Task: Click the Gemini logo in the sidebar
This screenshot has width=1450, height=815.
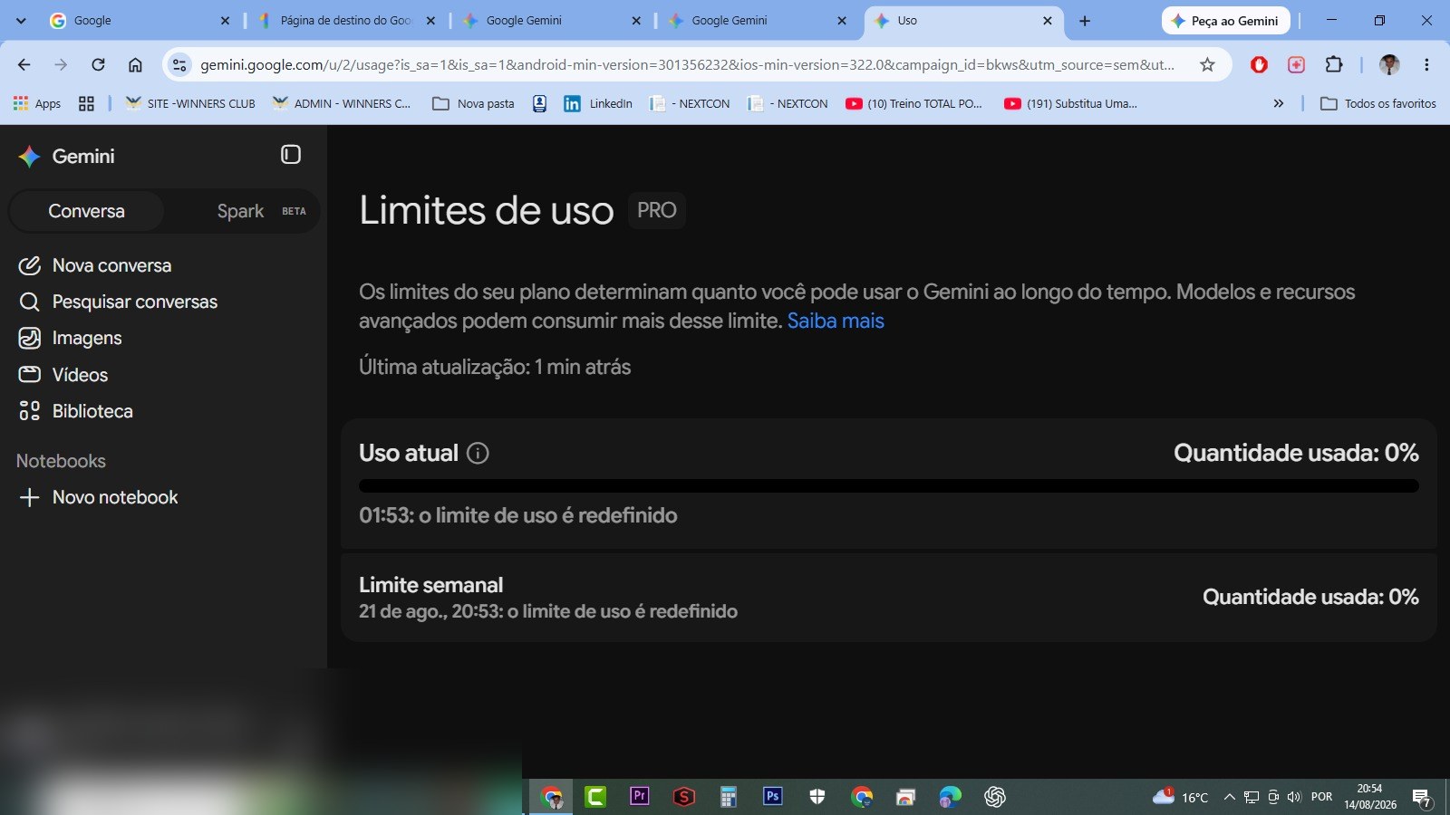Action: pos(29,157)
